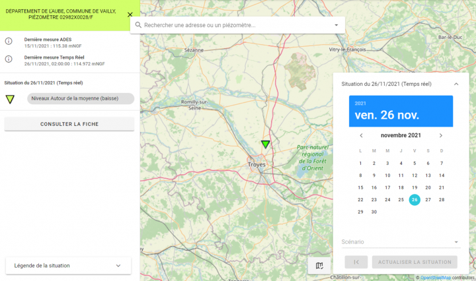Open the OpenStreetMap attribution link
This screenshot has height=281, width=476.
(x=436, y=278)
